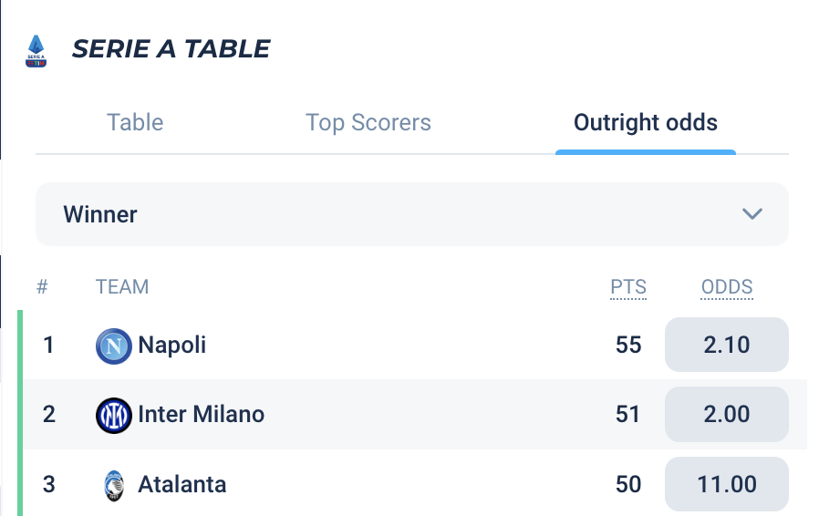Click the Atalanta club crest
Screen dimensions: 819x516
coord(114,484)
